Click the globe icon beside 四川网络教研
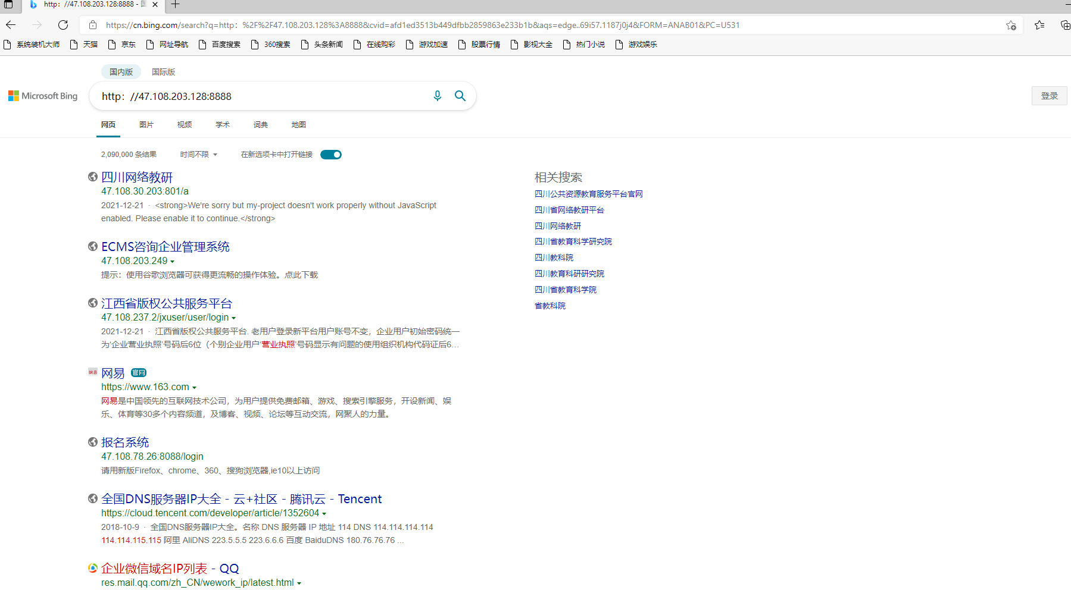1071x590 pixels. tap(93, 177)
